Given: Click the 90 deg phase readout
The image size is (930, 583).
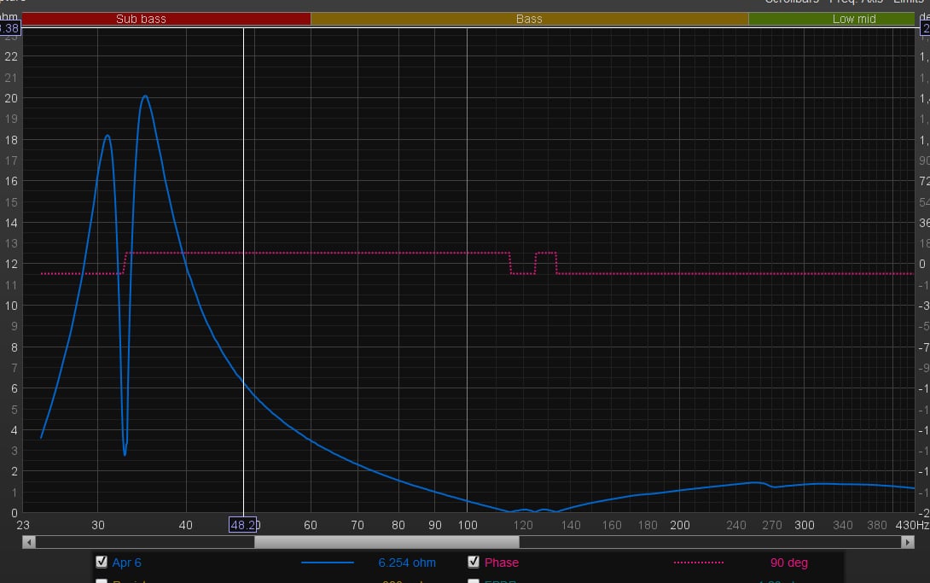Looking at the screenshot, I should pyautogui.click(x=789, y=563).
